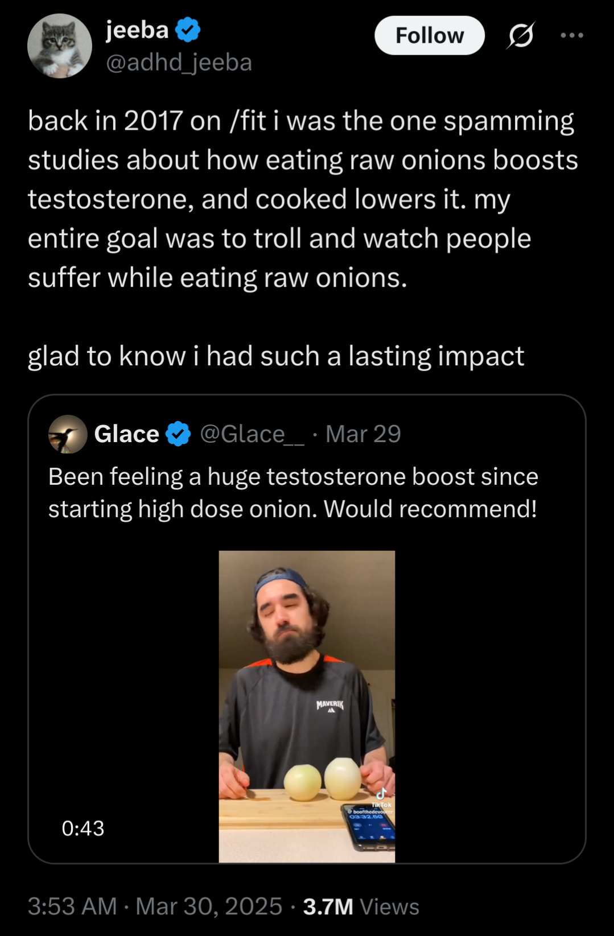The height and width of the screenshot is (936, 614).
Task: Open the jeeba display name link
Action: pyautogui.click(x=137, y=30)
